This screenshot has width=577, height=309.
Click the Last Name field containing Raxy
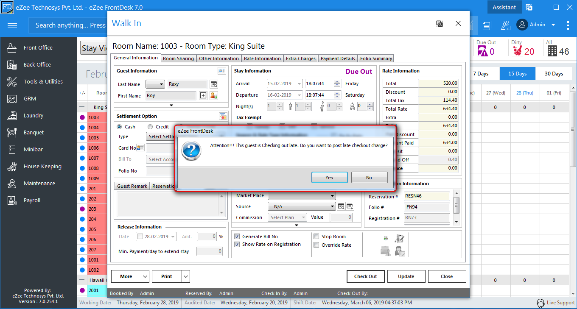pos(187,84)
